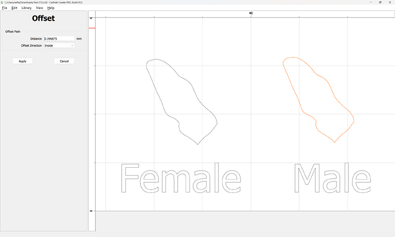Open the Edit menu
395x237 pixels.
click(14, 8)
